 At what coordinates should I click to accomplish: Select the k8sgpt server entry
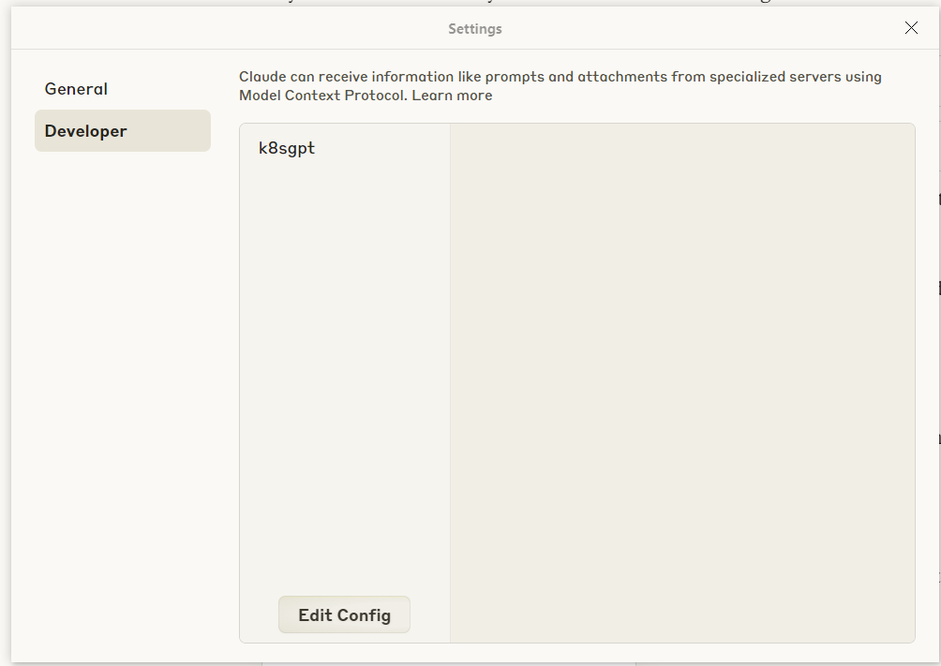click(287, 148)
